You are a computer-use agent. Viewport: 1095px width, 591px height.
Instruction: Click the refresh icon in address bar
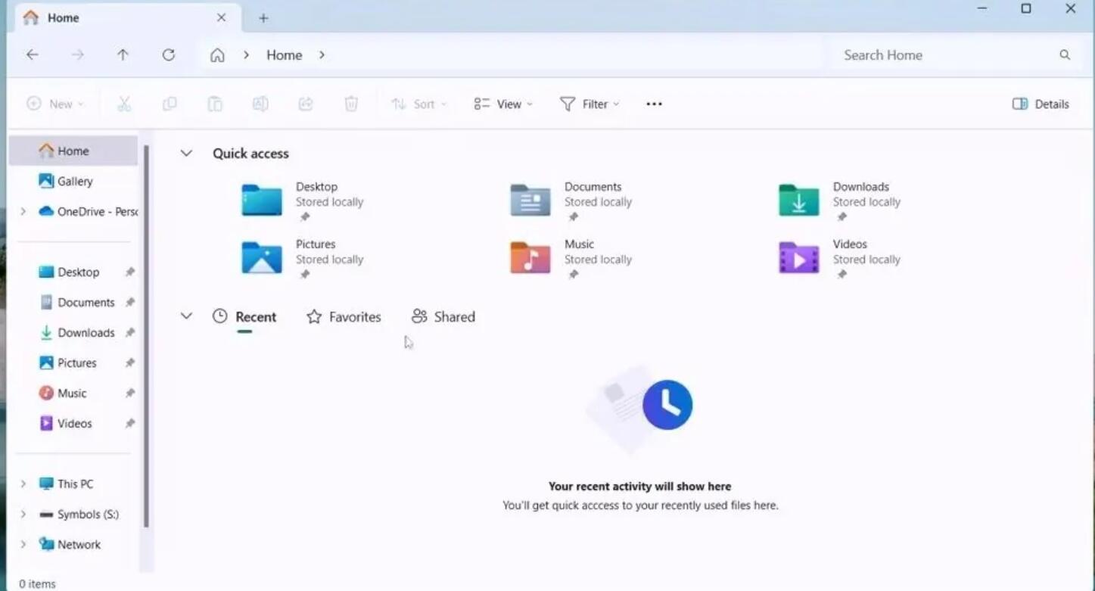tap(169, 54)
